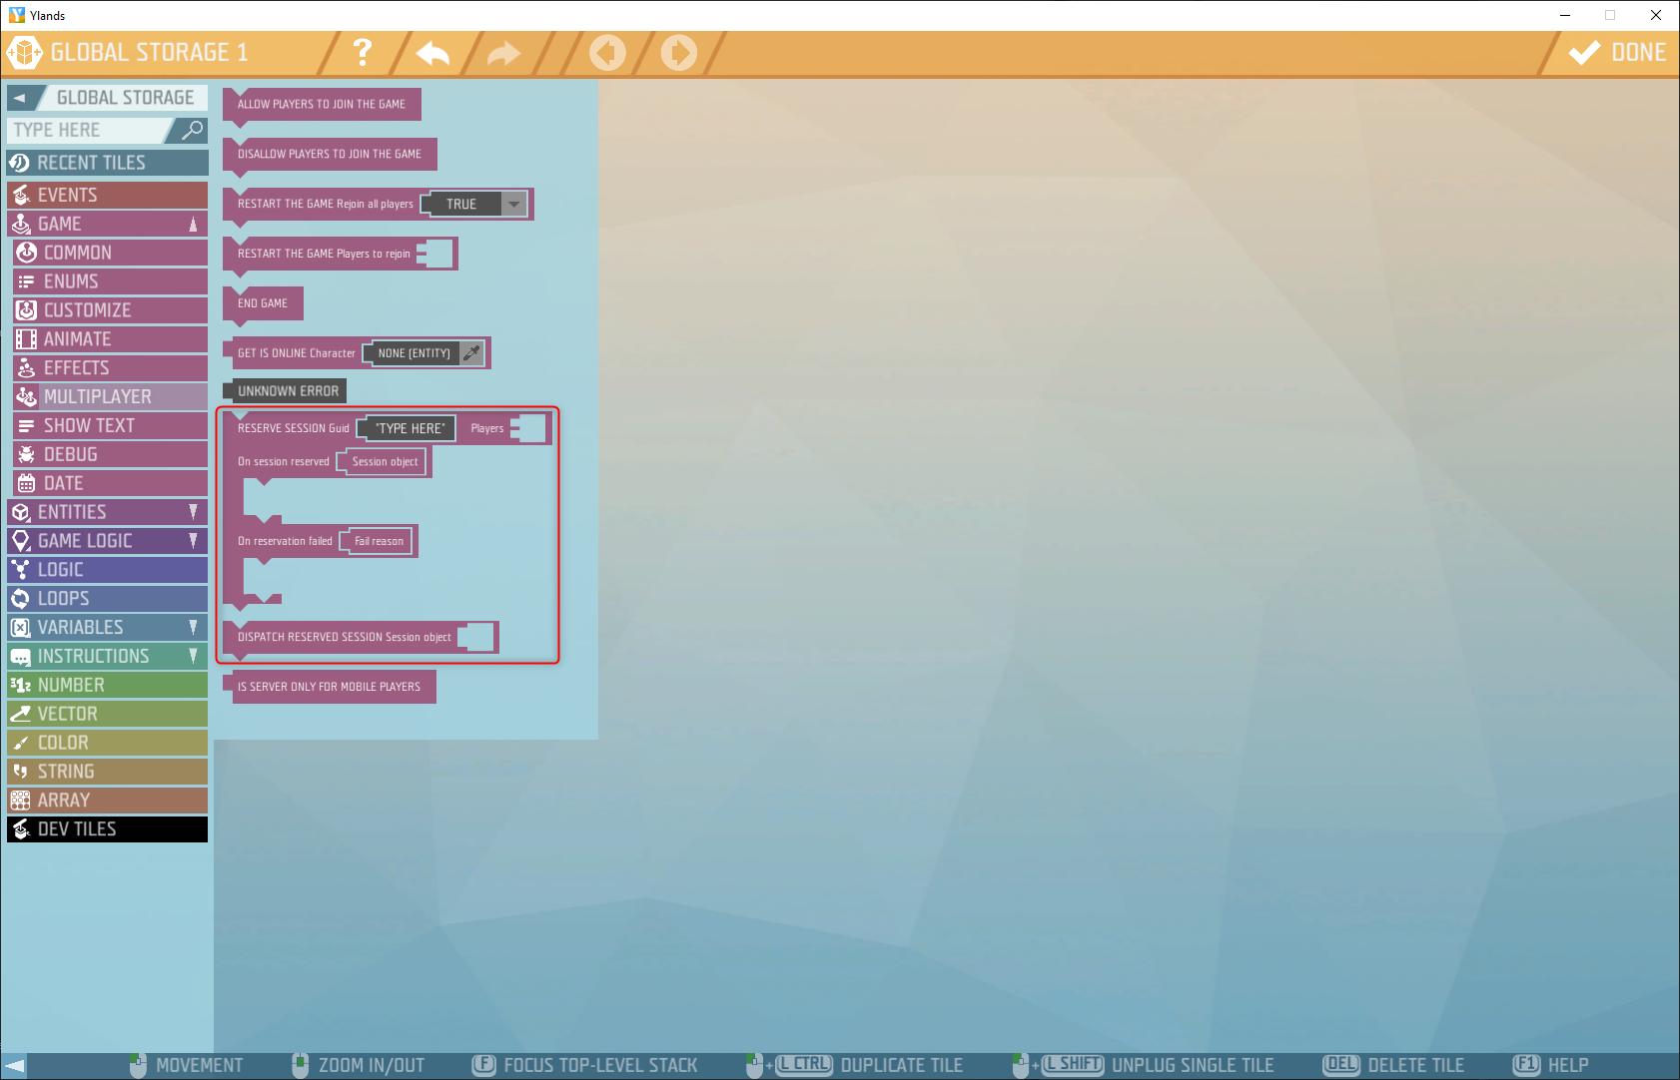Click the redo arrow icon
Screen dimensions: 1680x1080
(503, 53)
